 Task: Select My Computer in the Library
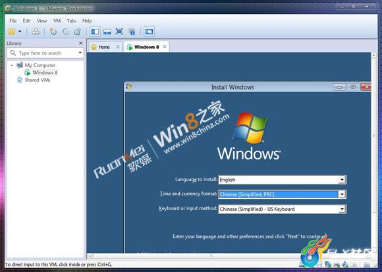(40, 65)
